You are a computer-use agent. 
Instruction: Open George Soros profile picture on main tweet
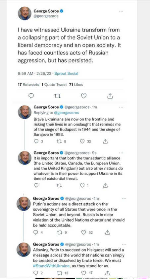click(x=25, y=13)
